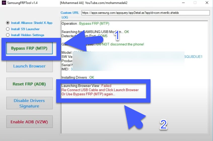The width and height of the screenshot is (213, 141).
Task: Close the SamsungFRPTool window
Action: [207, 3]
